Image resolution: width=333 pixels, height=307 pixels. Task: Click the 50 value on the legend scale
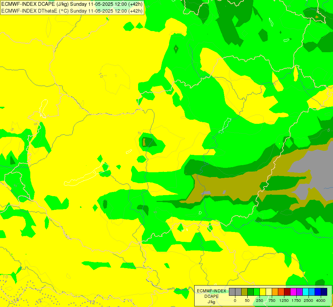tap(247, 301)
